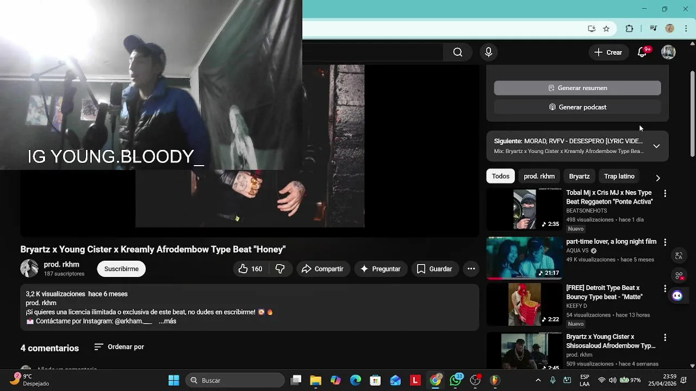Click BEATSONEHOTS channel name

(586, 211)
